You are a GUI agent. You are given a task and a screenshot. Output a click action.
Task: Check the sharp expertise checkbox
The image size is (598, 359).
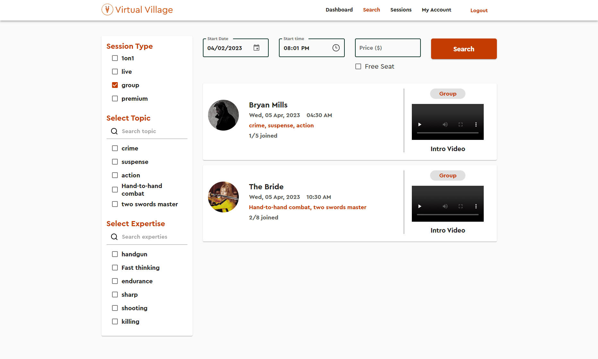pyautogui.click(x=115, y=295)
